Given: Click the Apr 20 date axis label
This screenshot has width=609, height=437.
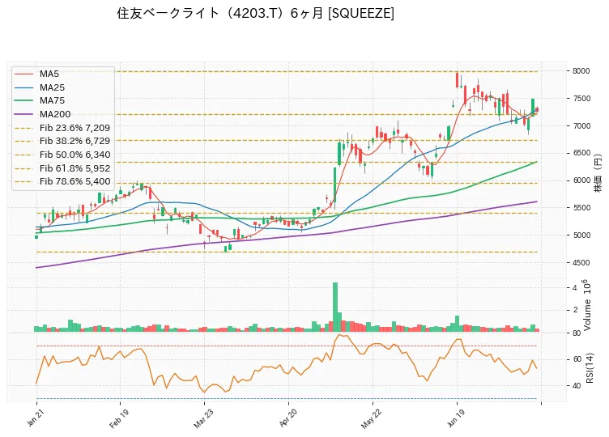Looking at the screenshot, I should 287,418.
